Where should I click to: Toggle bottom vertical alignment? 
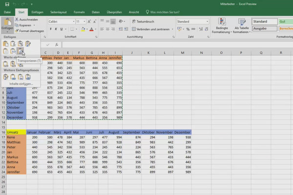click(113, 21)
